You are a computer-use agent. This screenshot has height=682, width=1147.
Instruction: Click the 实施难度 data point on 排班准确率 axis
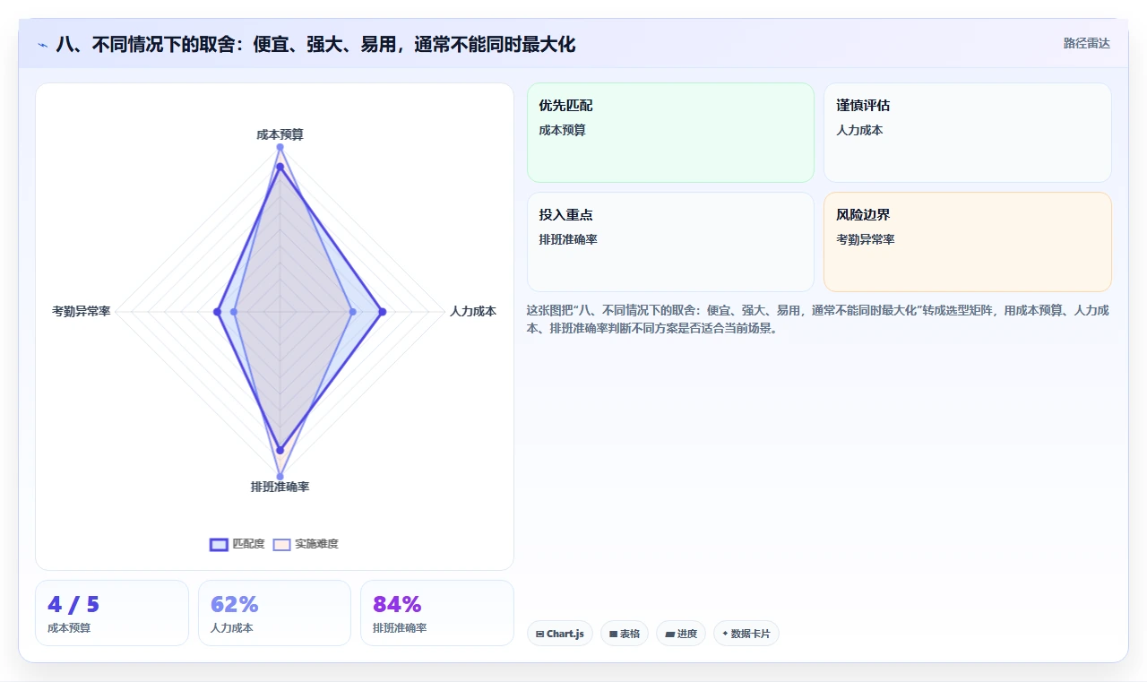pos(280,476)
